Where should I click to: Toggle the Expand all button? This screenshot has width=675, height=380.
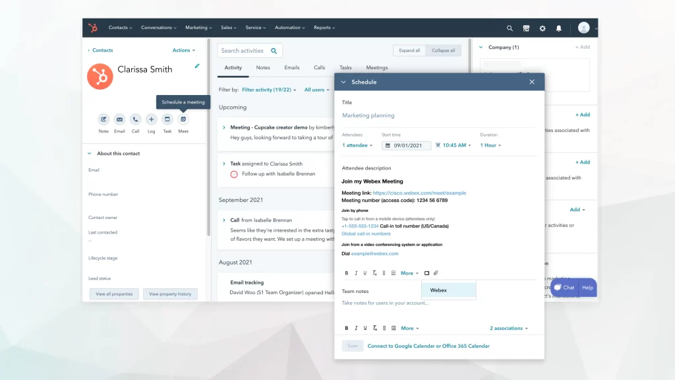pos(409,51)
